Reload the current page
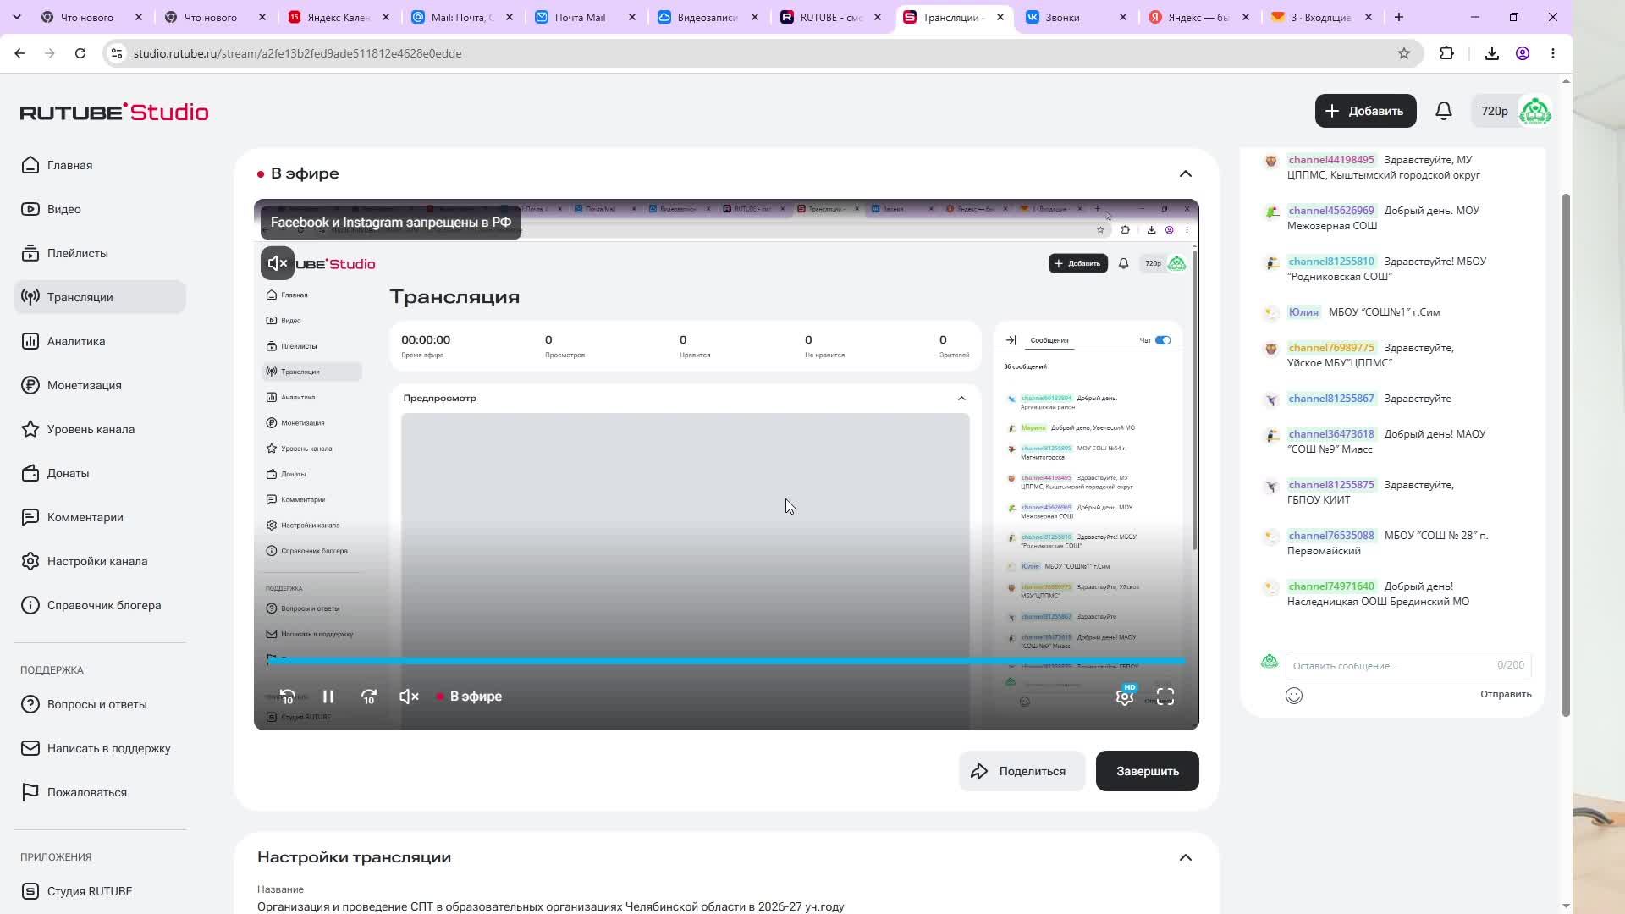Image resolution: width=1625 pixels, height=914 pixels. (80, 53)
